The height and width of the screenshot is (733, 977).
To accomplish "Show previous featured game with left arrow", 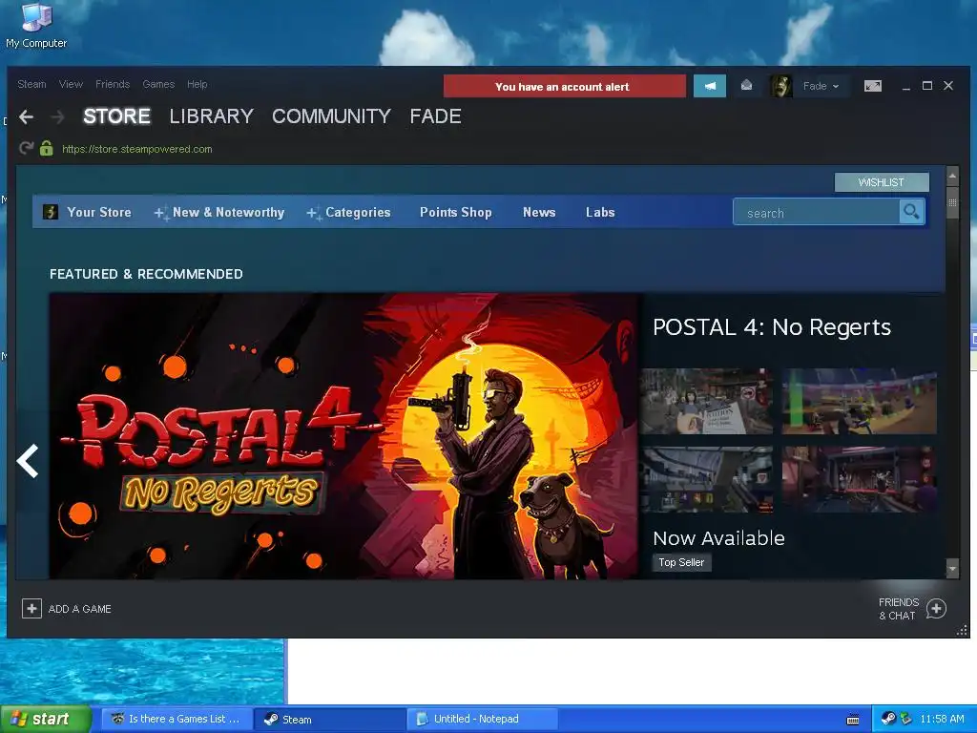I will tap(28, 461).
